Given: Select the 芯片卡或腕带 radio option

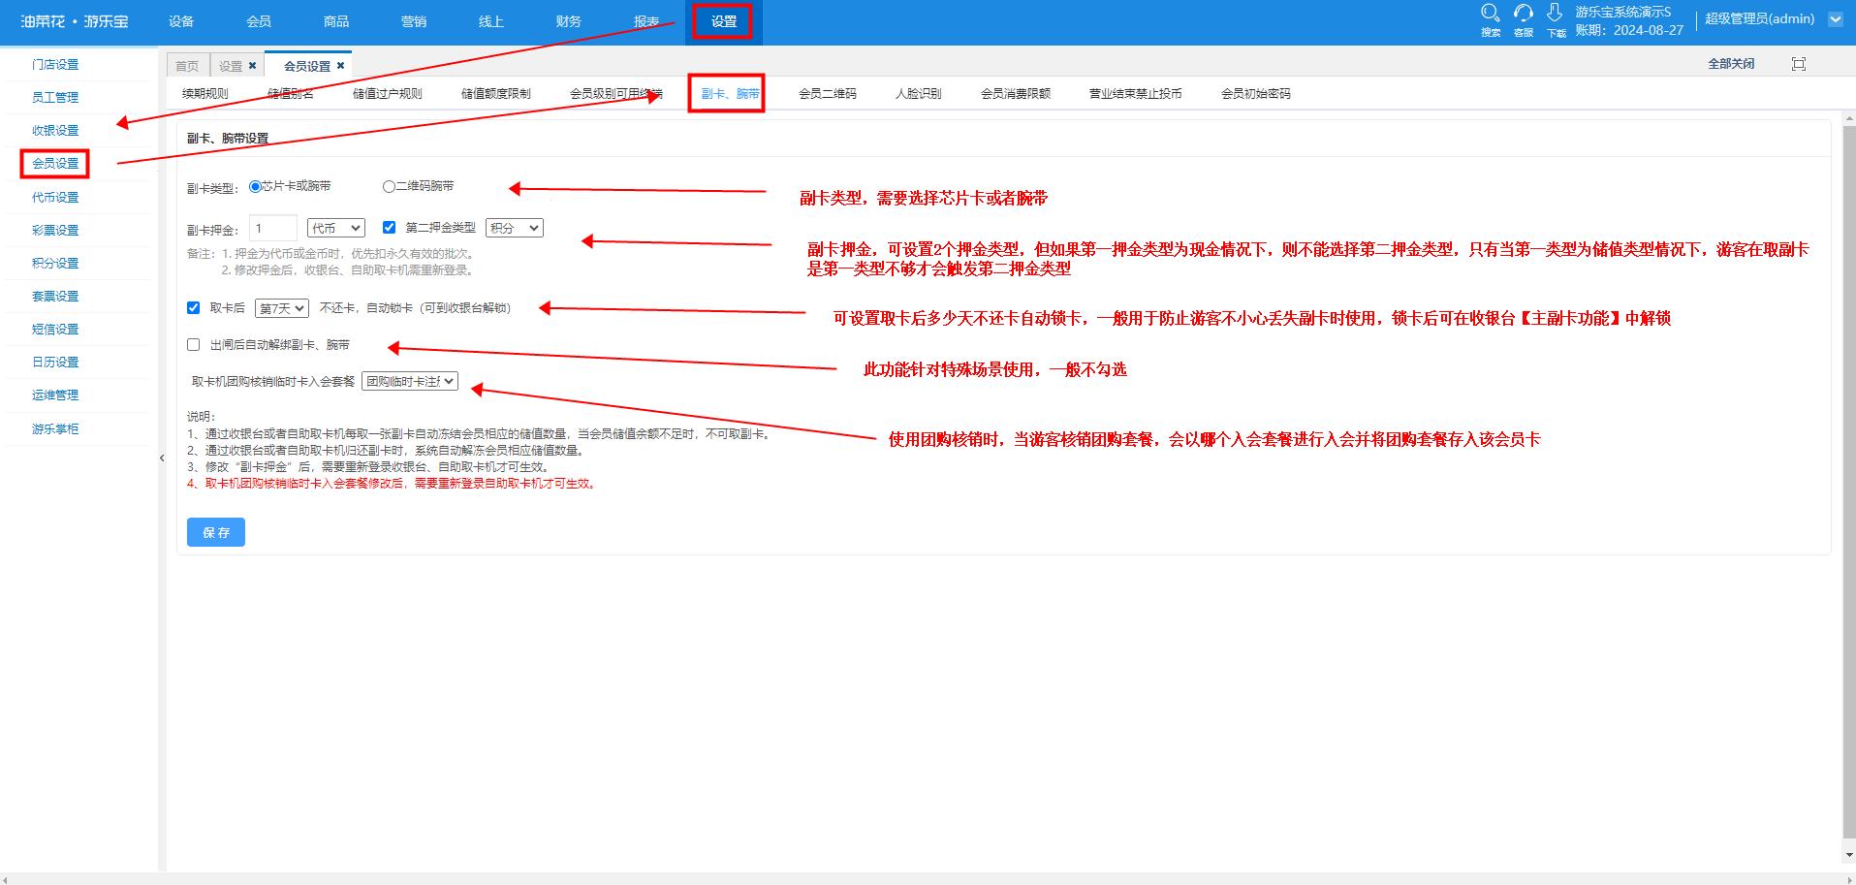Looking at the screenshot, I should click(255, 186).
